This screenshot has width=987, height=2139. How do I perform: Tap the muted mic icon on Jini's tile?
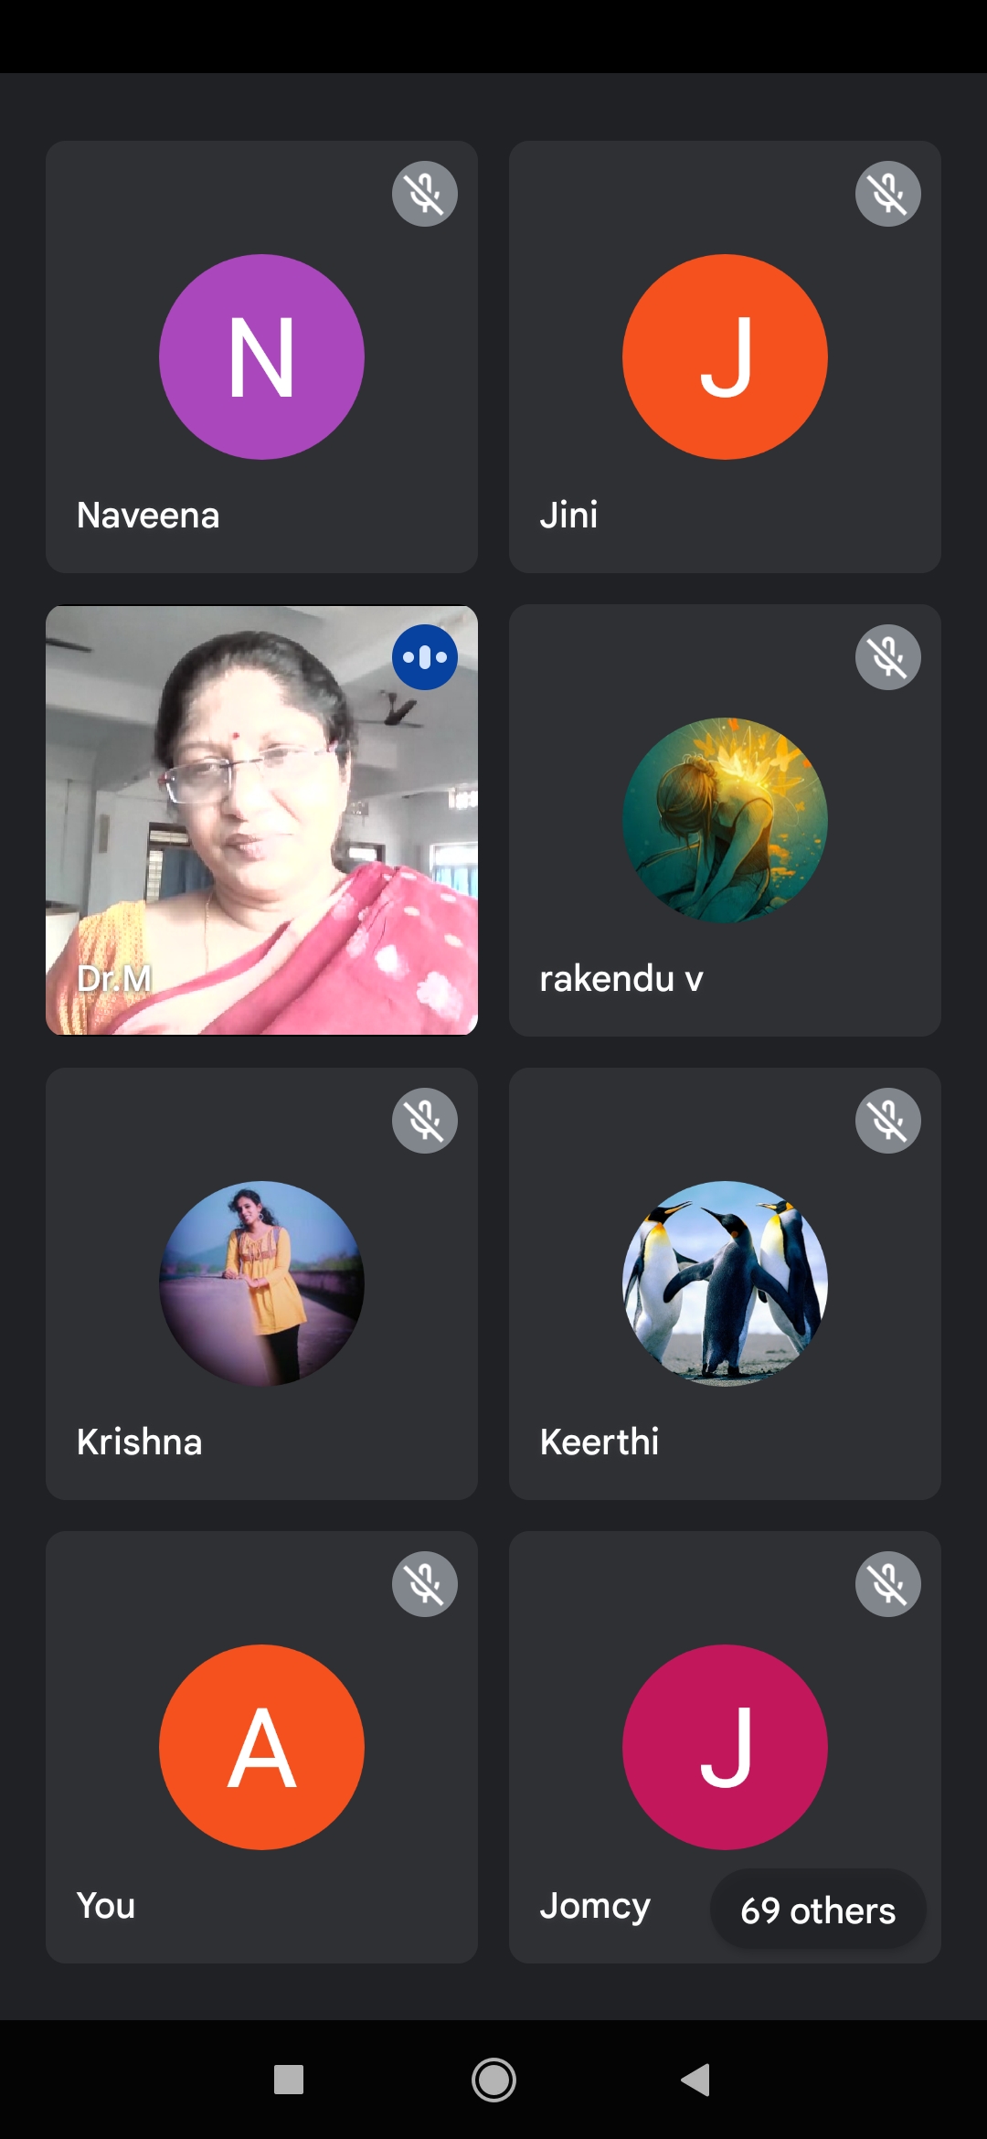click(888, 194)
